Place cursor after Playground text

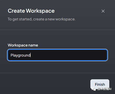coord(31,55)
